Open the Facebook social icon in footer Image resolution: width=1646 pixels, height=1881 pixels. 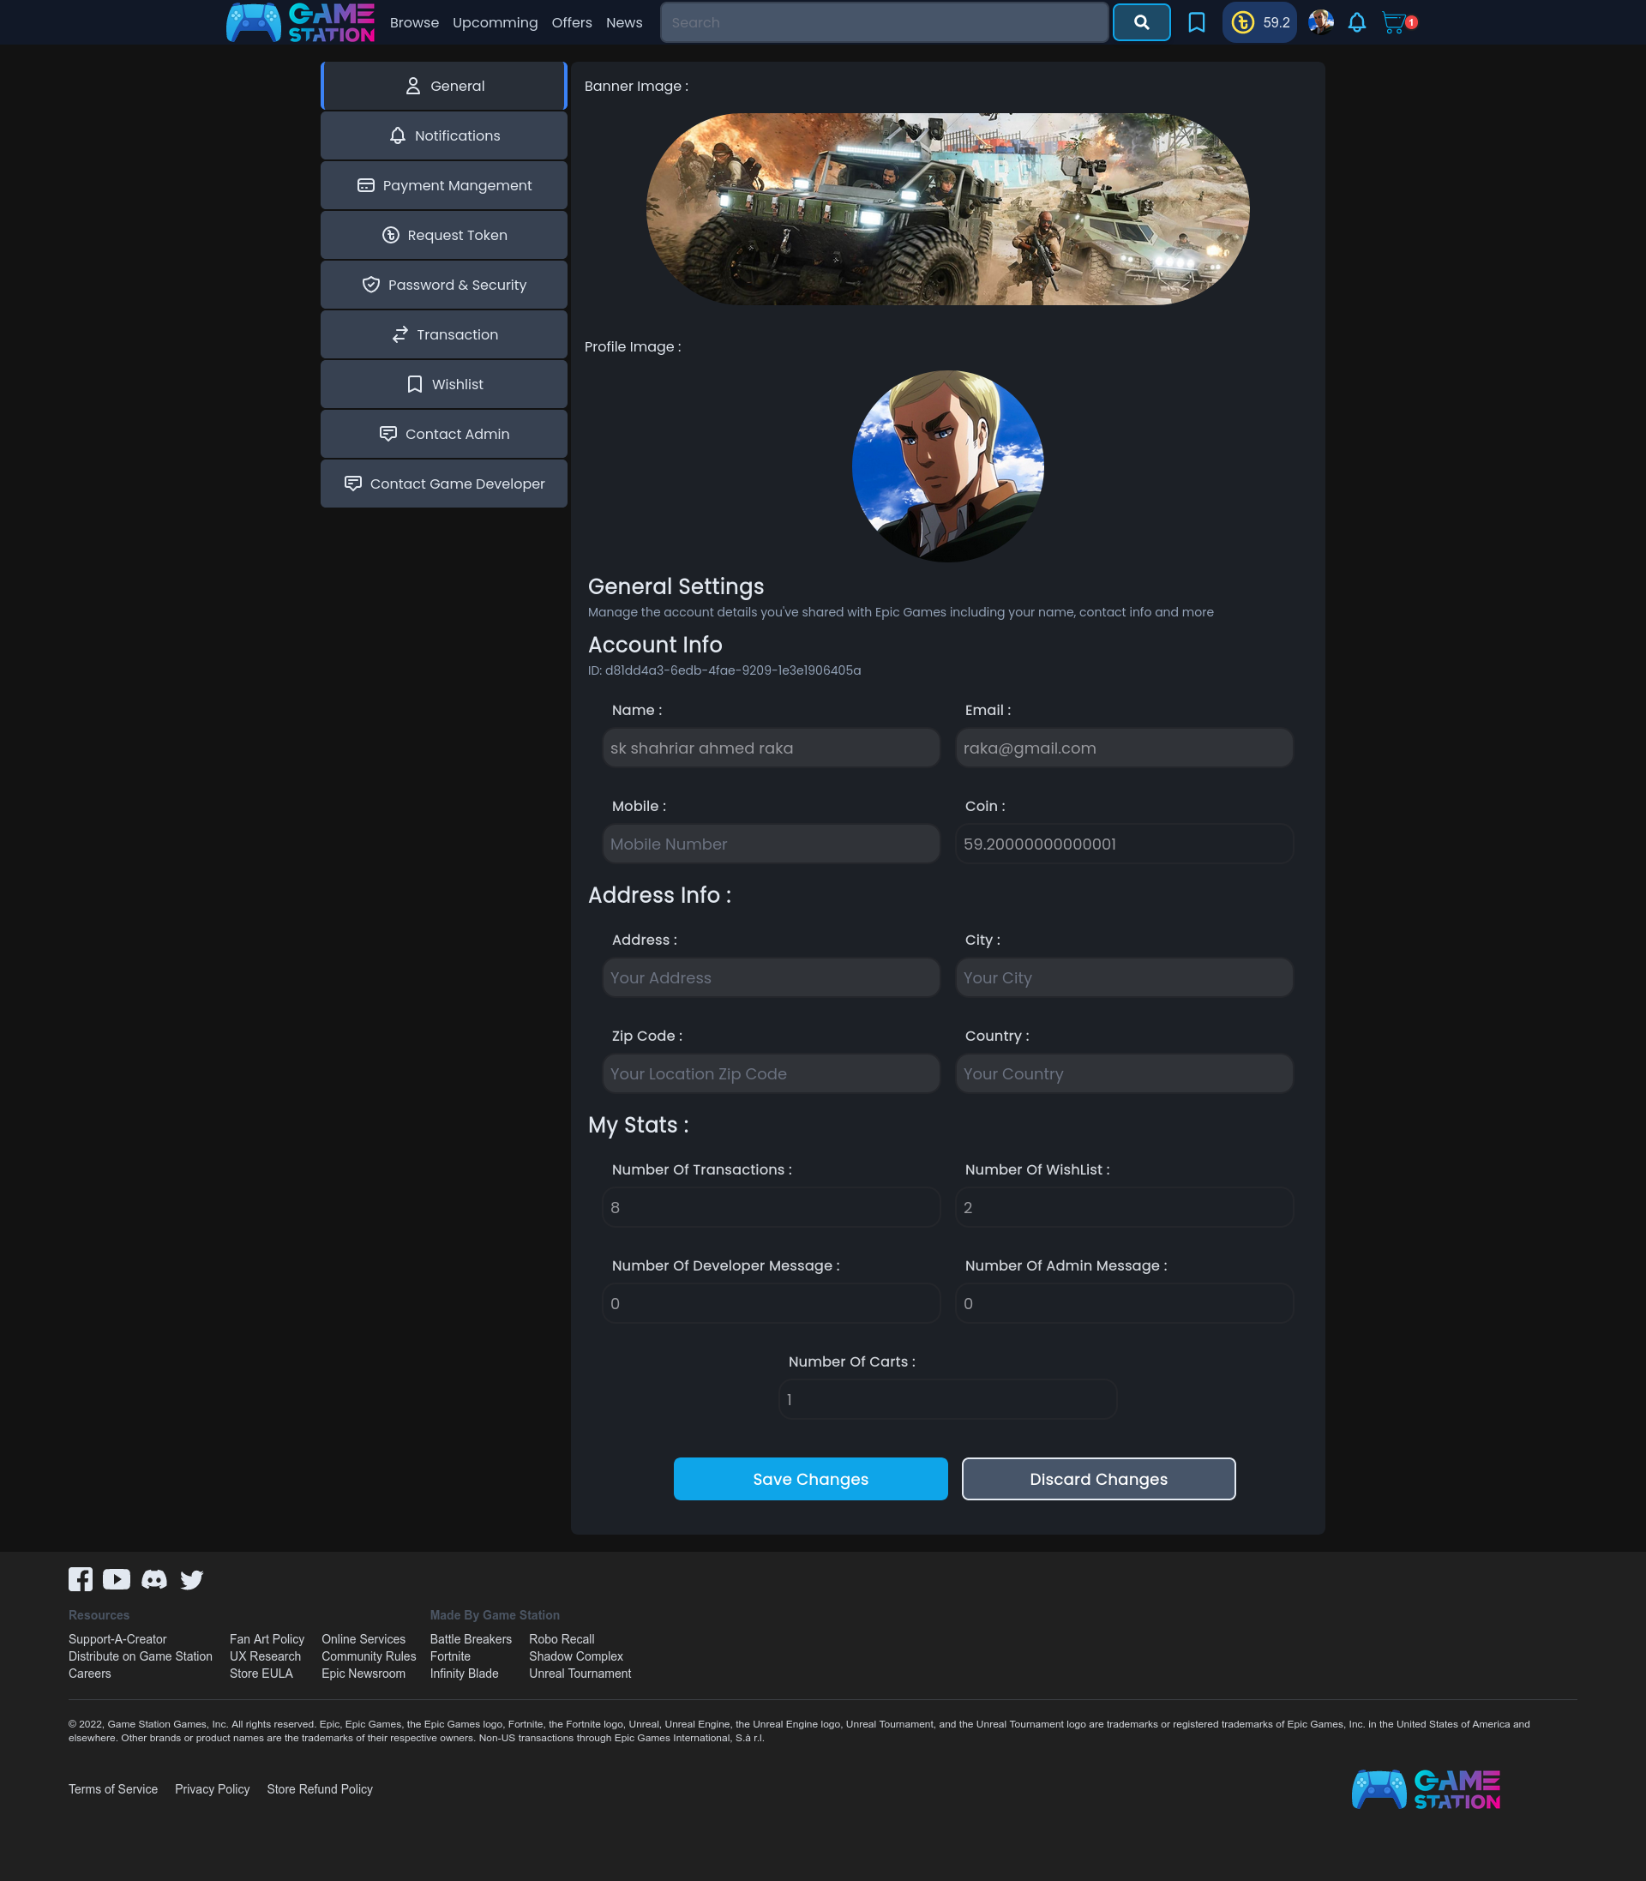click(81, 1579)
